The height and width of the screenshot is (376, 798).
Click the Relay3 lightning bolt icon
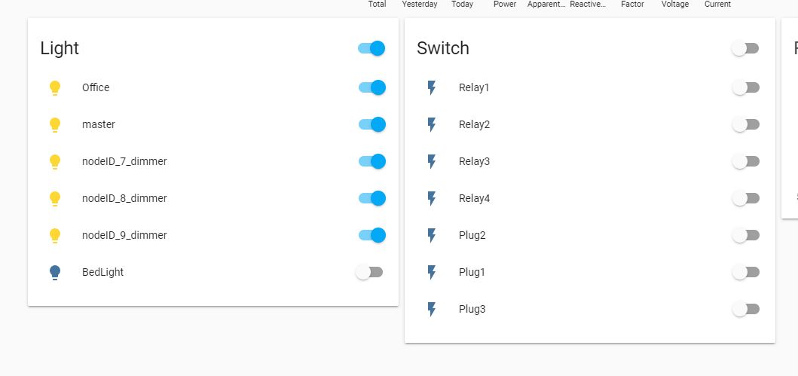431,162
